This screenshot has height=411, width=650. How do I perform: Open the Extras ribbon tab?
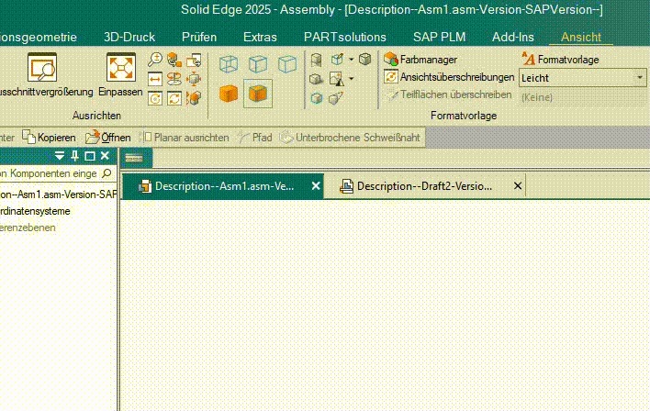[x=260, y=37]
